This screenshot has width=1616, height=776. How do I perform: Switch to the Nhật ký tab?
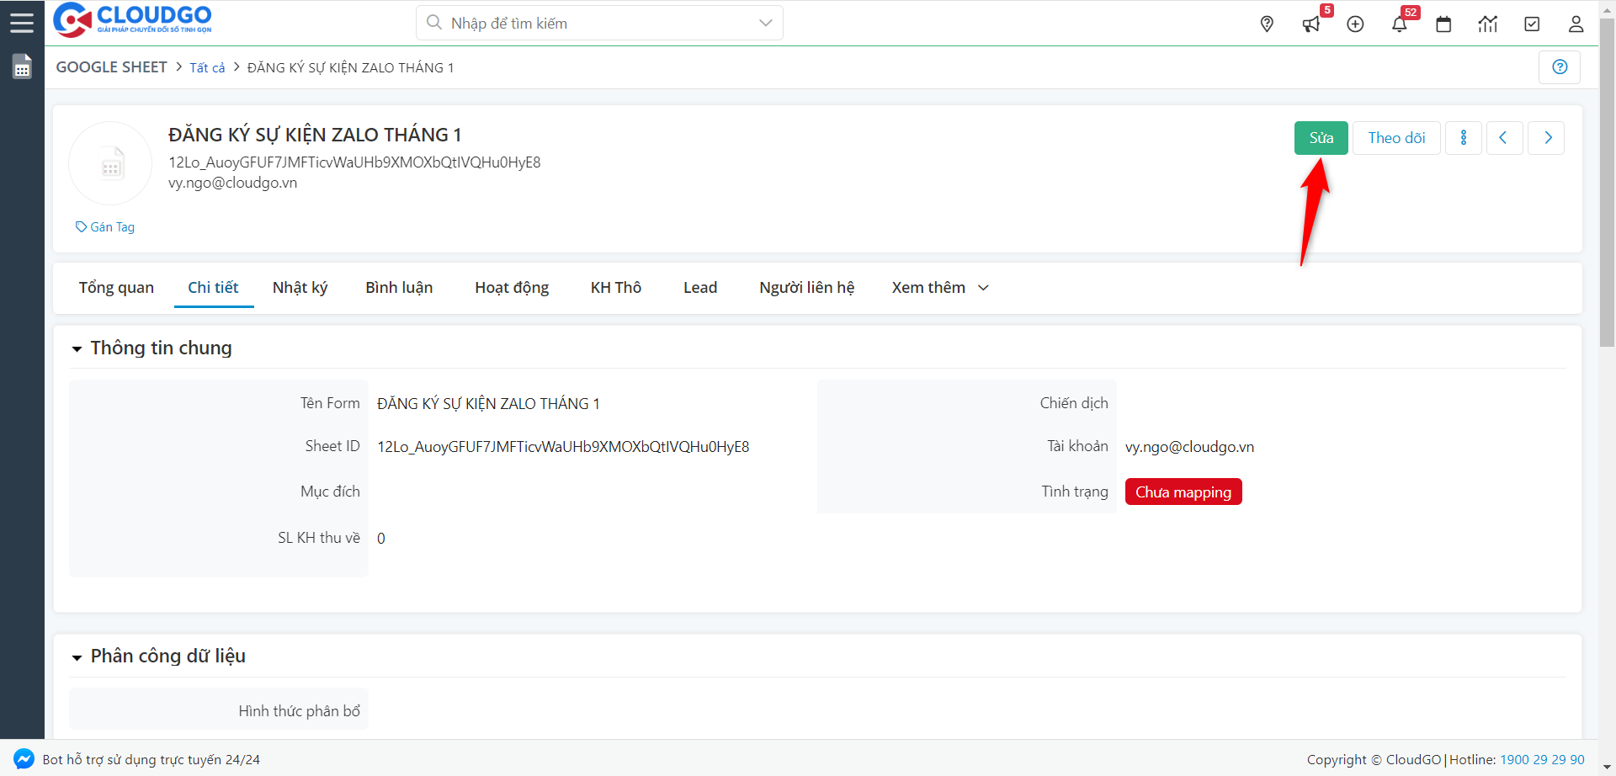300,288
